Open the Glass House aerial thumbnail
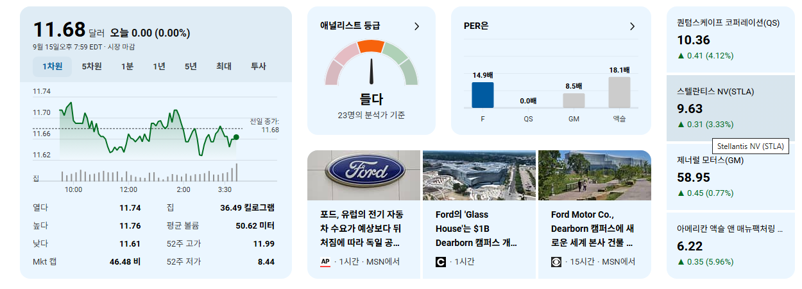 click(479, 175)
